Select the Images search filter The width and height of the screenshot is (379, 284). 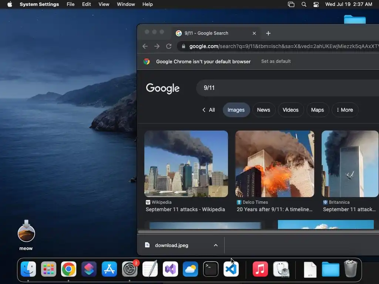(236, 110)
